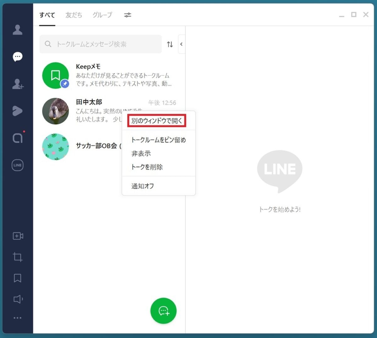Viewport: 377px width, 338px height.
Task: Open Keep via the bookmark sidebar icon
Action: coord(18,278)
